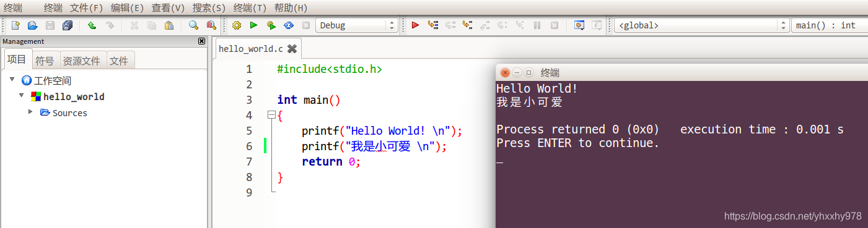This screenshot has width=868, height=228.
Task: Paste from clipboard icon
Action: click(169, 25)
